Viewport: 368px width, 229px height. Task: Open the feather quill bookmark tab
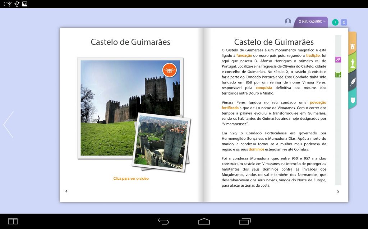click(x=353, y=82)
